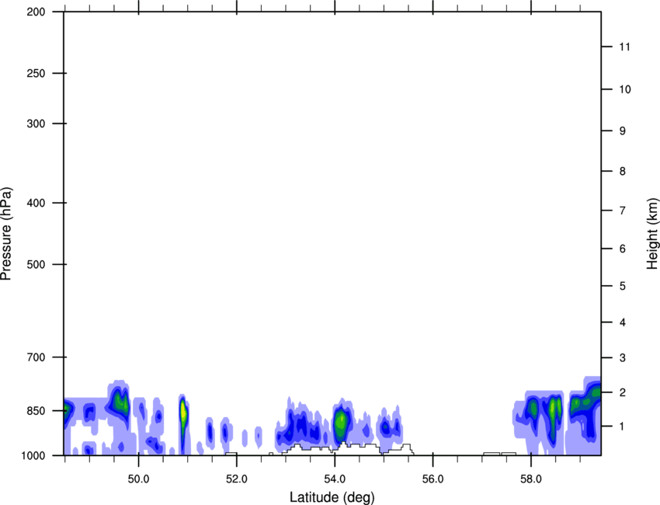Pick the 2 km height label

tap(622, 392)
